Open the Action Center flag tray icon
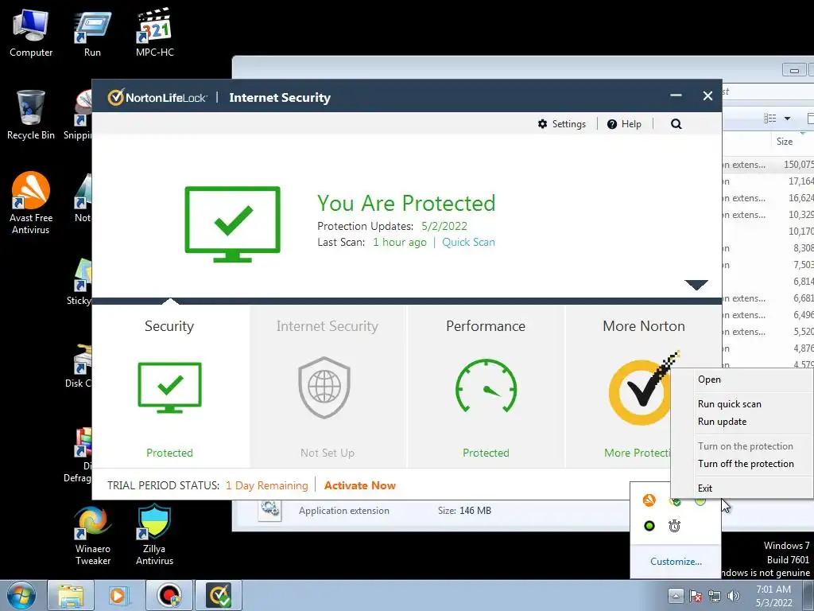This screenshot has width=814, height=611. [x=696, y=596]
